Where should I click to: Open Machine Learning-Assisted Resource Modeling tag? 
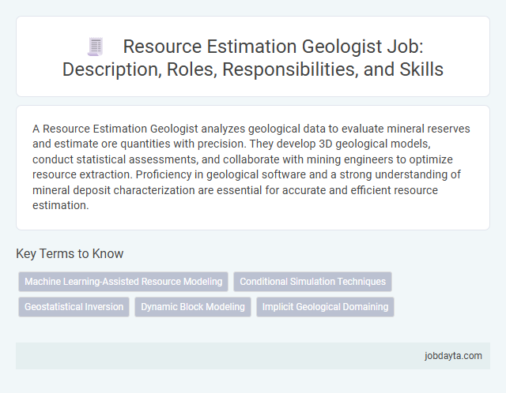click(123, 282)
